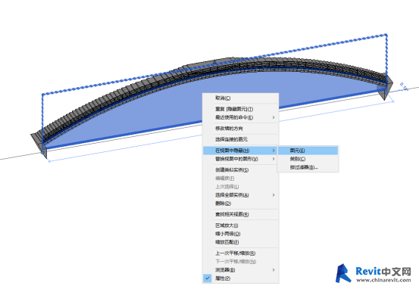Click 查找相关视图(R) entry

pyautogui.click(x=240, y=214)
